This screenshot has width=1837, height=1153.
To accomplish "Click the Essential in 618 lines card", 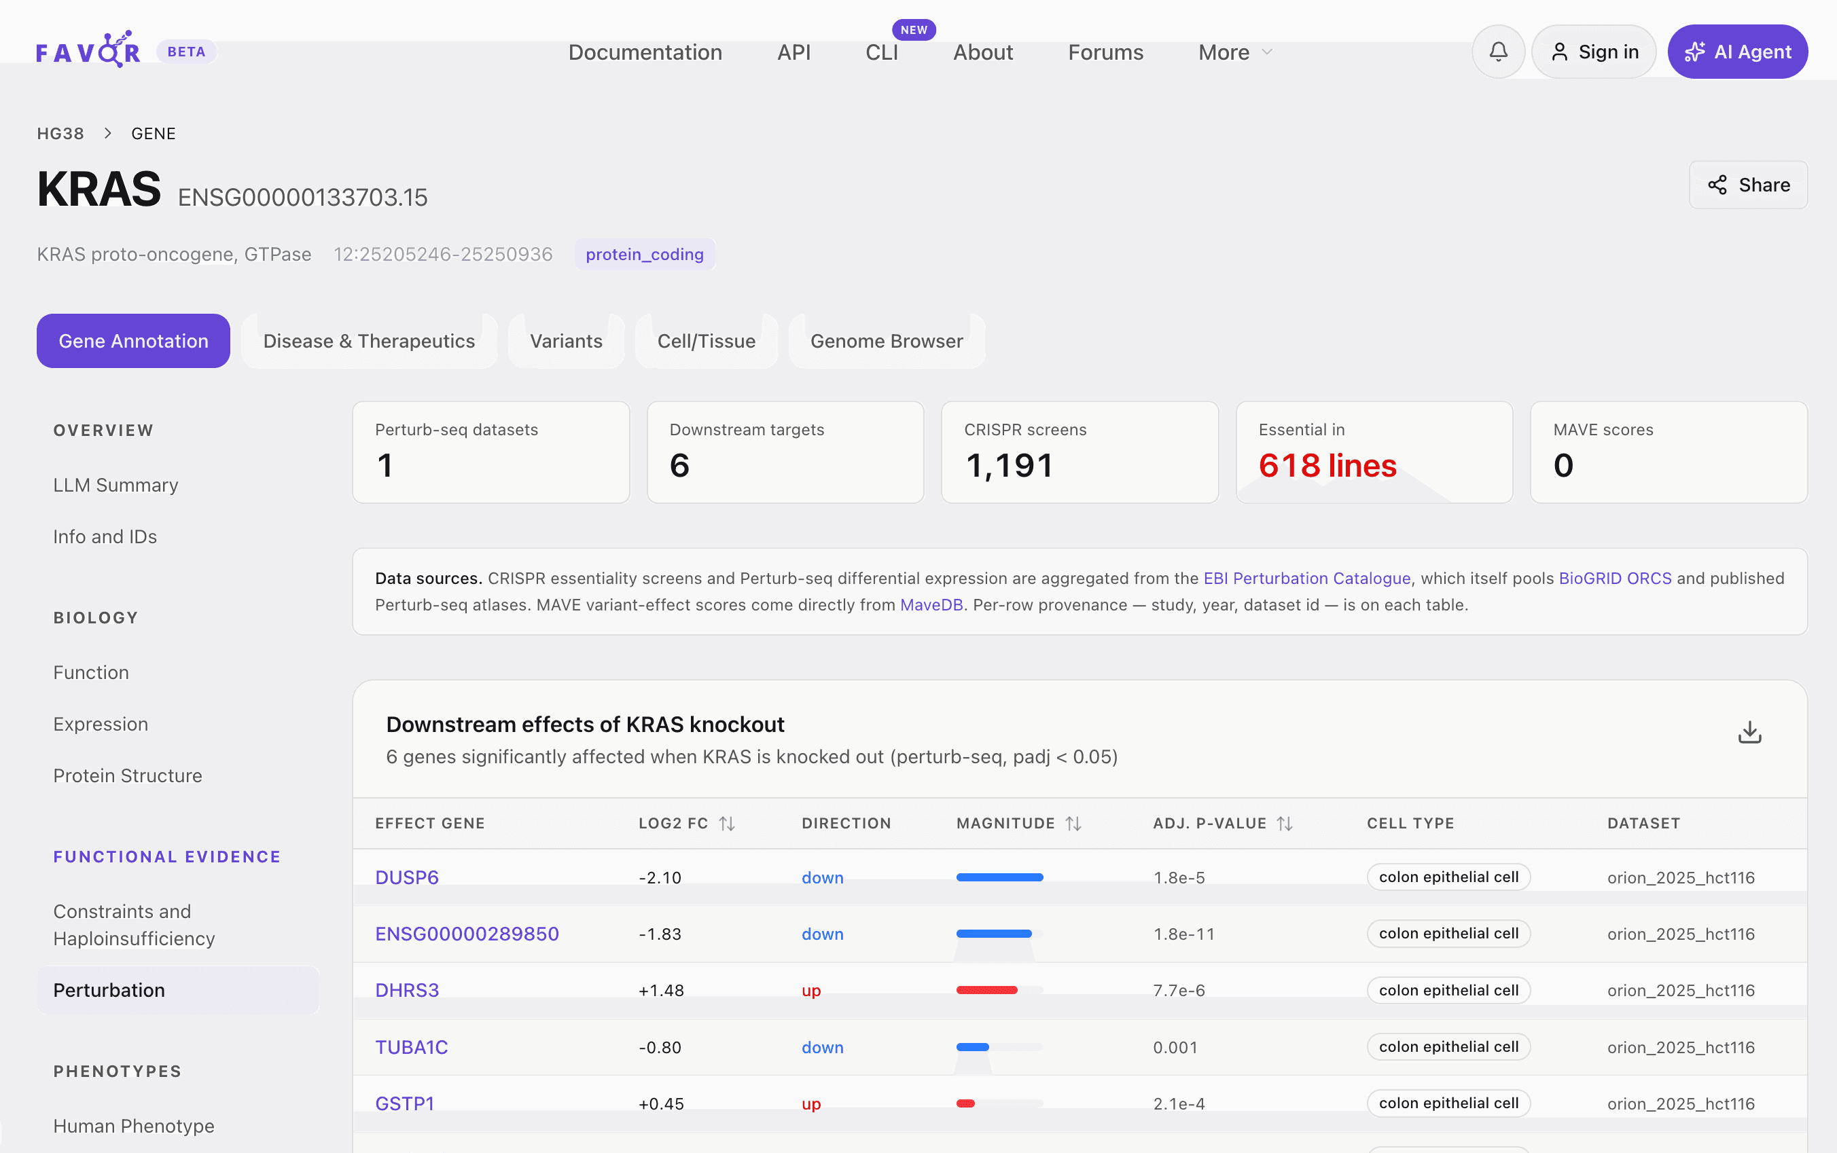I will click(1374, 452).
